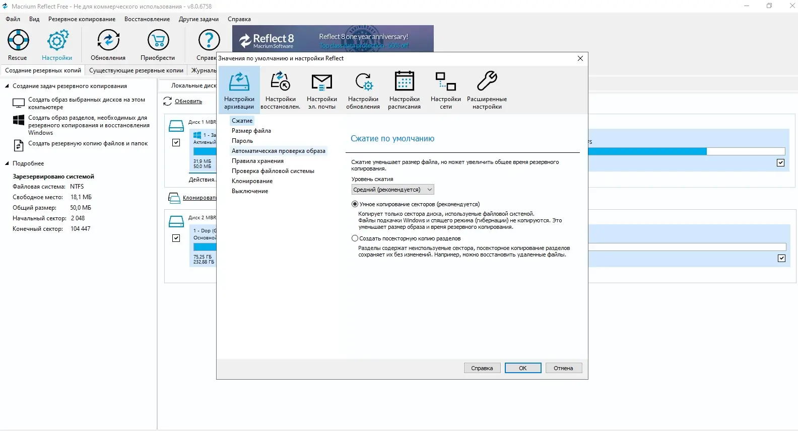Collapse Создание задач резервного копирования section
Viewport: 798px width, 431px height.
[x=7, y=86]
